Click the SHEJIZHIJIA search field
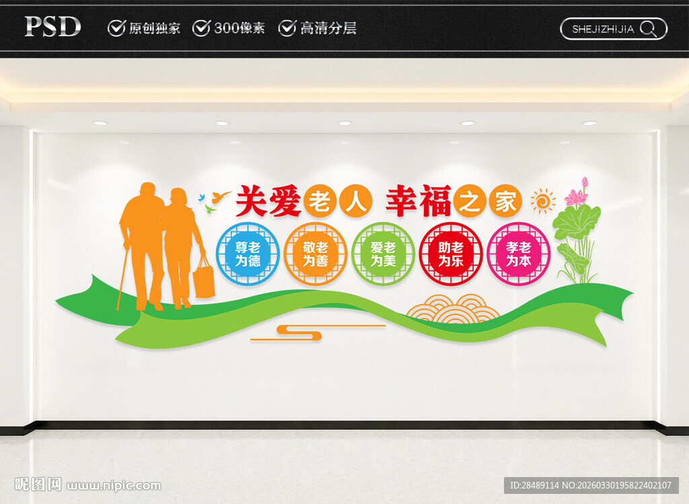Image resolution: width=689 pixels, height=504 pixels. coord(614,29)
